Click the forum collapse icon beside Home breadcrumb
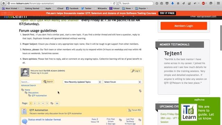 tap(140, 91)
